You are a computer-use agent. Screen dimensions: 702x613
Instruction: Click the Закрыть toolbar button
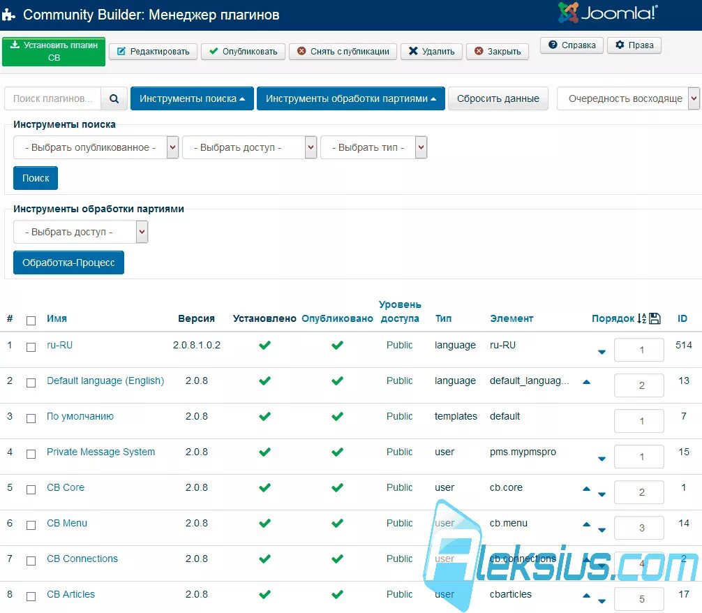498,52
